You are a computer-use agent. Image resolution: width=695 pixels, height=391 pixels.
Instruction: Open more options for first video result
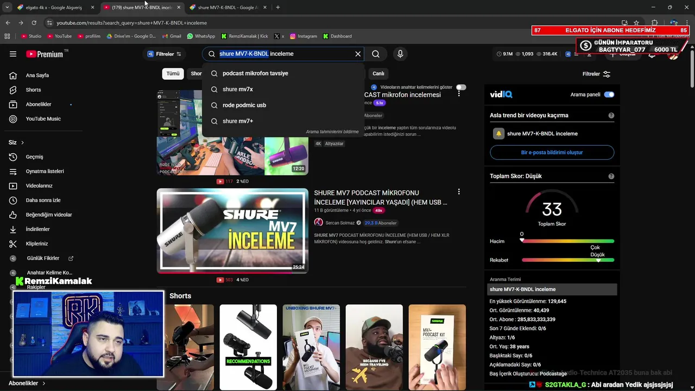pos(459,94)
